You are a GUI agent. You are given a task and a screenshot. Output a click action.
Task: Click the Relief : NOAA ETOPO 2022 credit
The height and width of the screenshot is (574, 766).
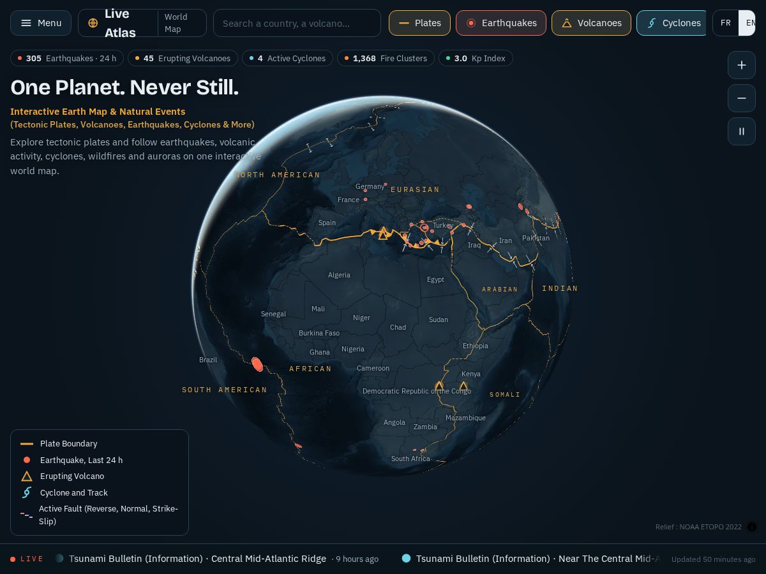click(698, 527)
